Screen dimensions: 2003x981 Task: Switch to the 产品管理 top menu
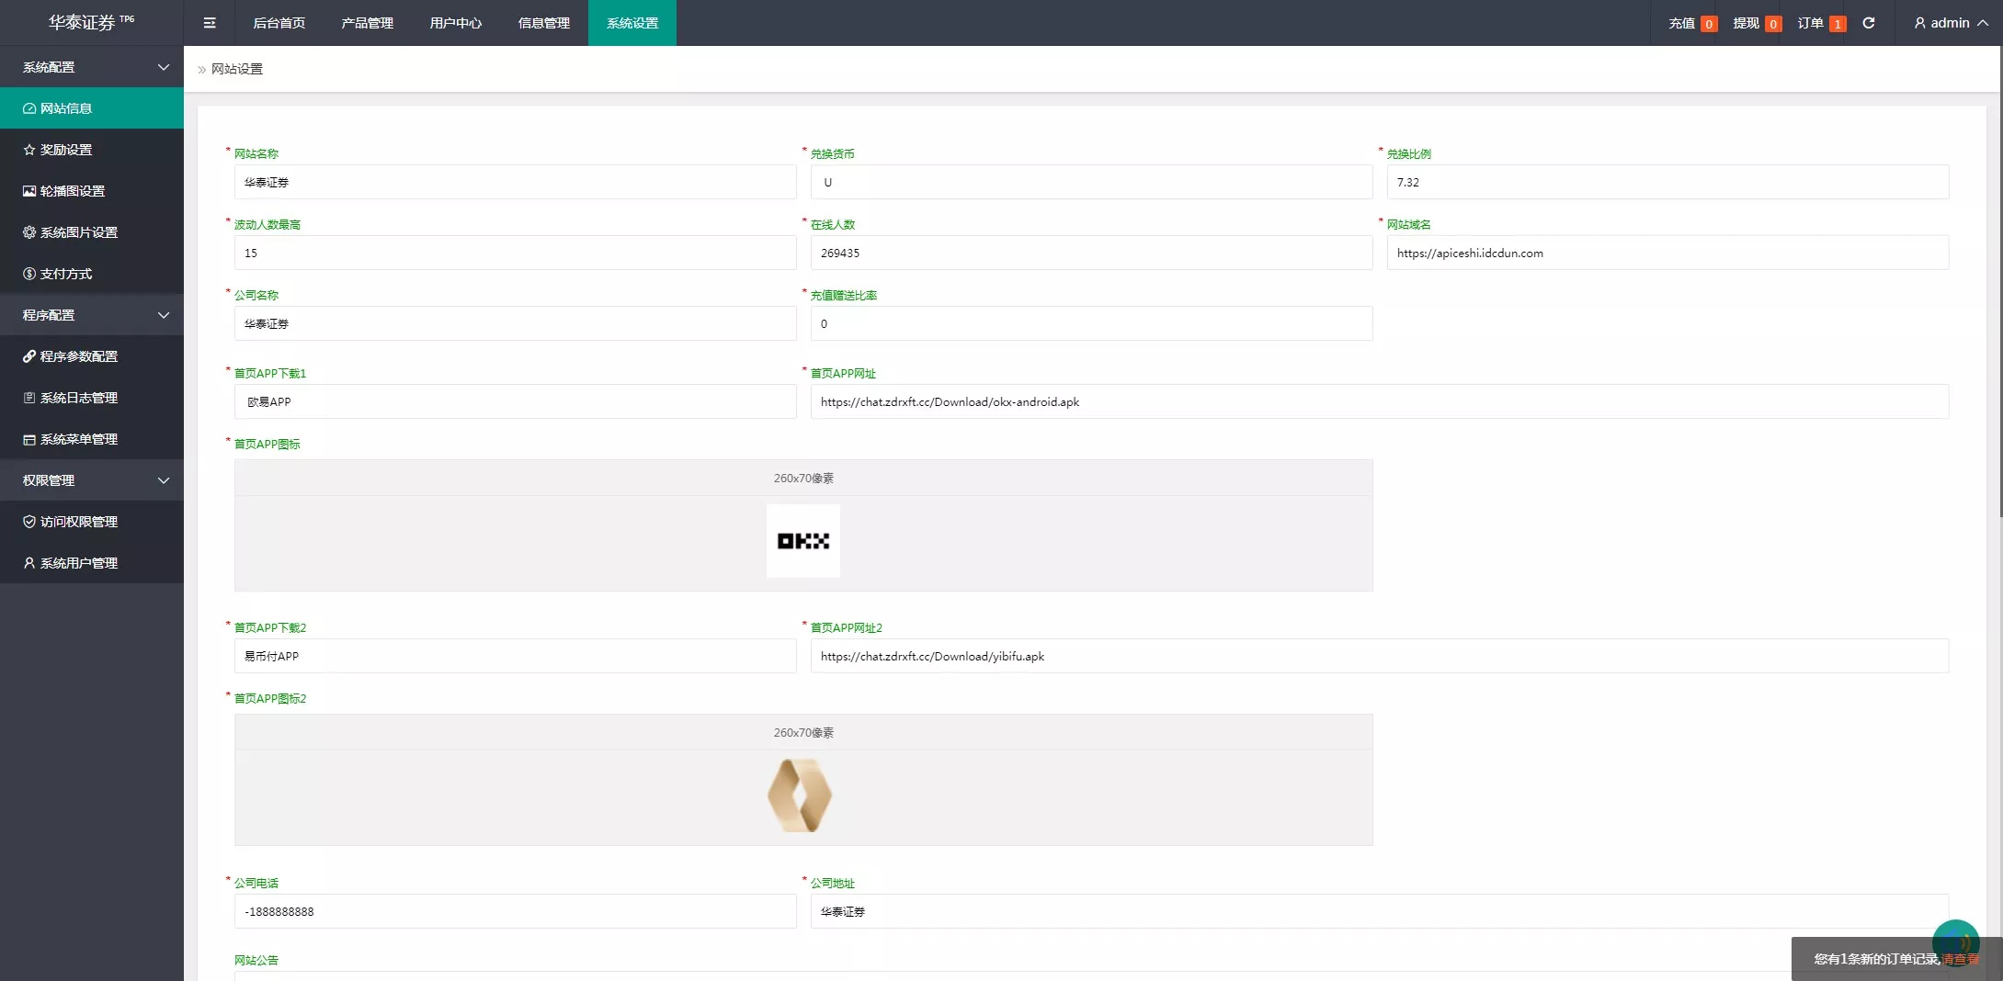(368, 23)
